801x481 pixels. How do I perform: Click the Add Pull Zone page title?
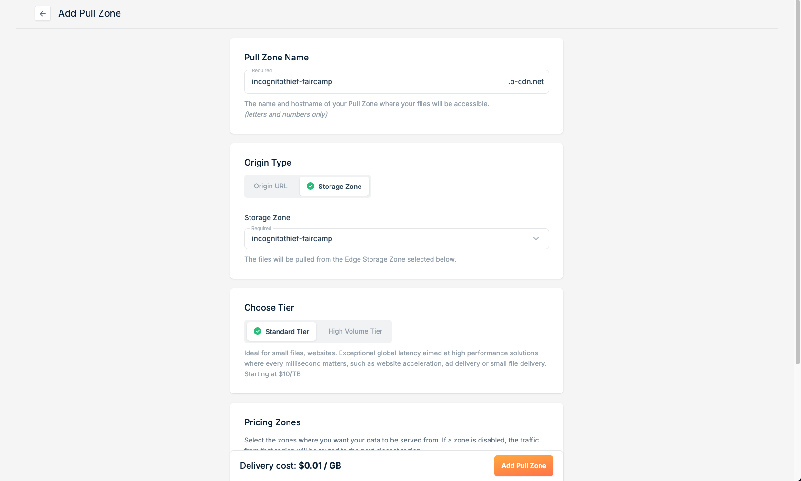pyautogui.click(x=90, y=13)
